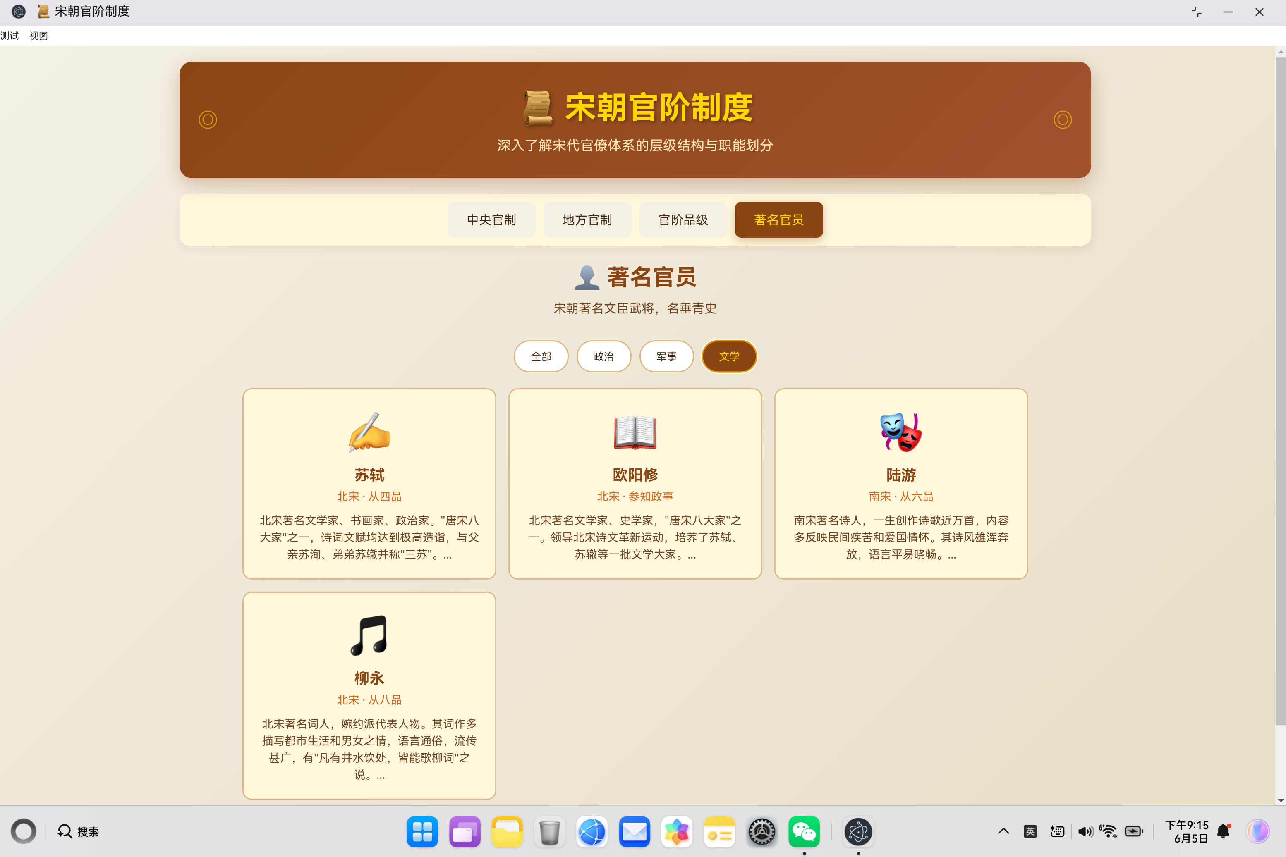Open the 苏轼 name heading

tap(369, 475)
